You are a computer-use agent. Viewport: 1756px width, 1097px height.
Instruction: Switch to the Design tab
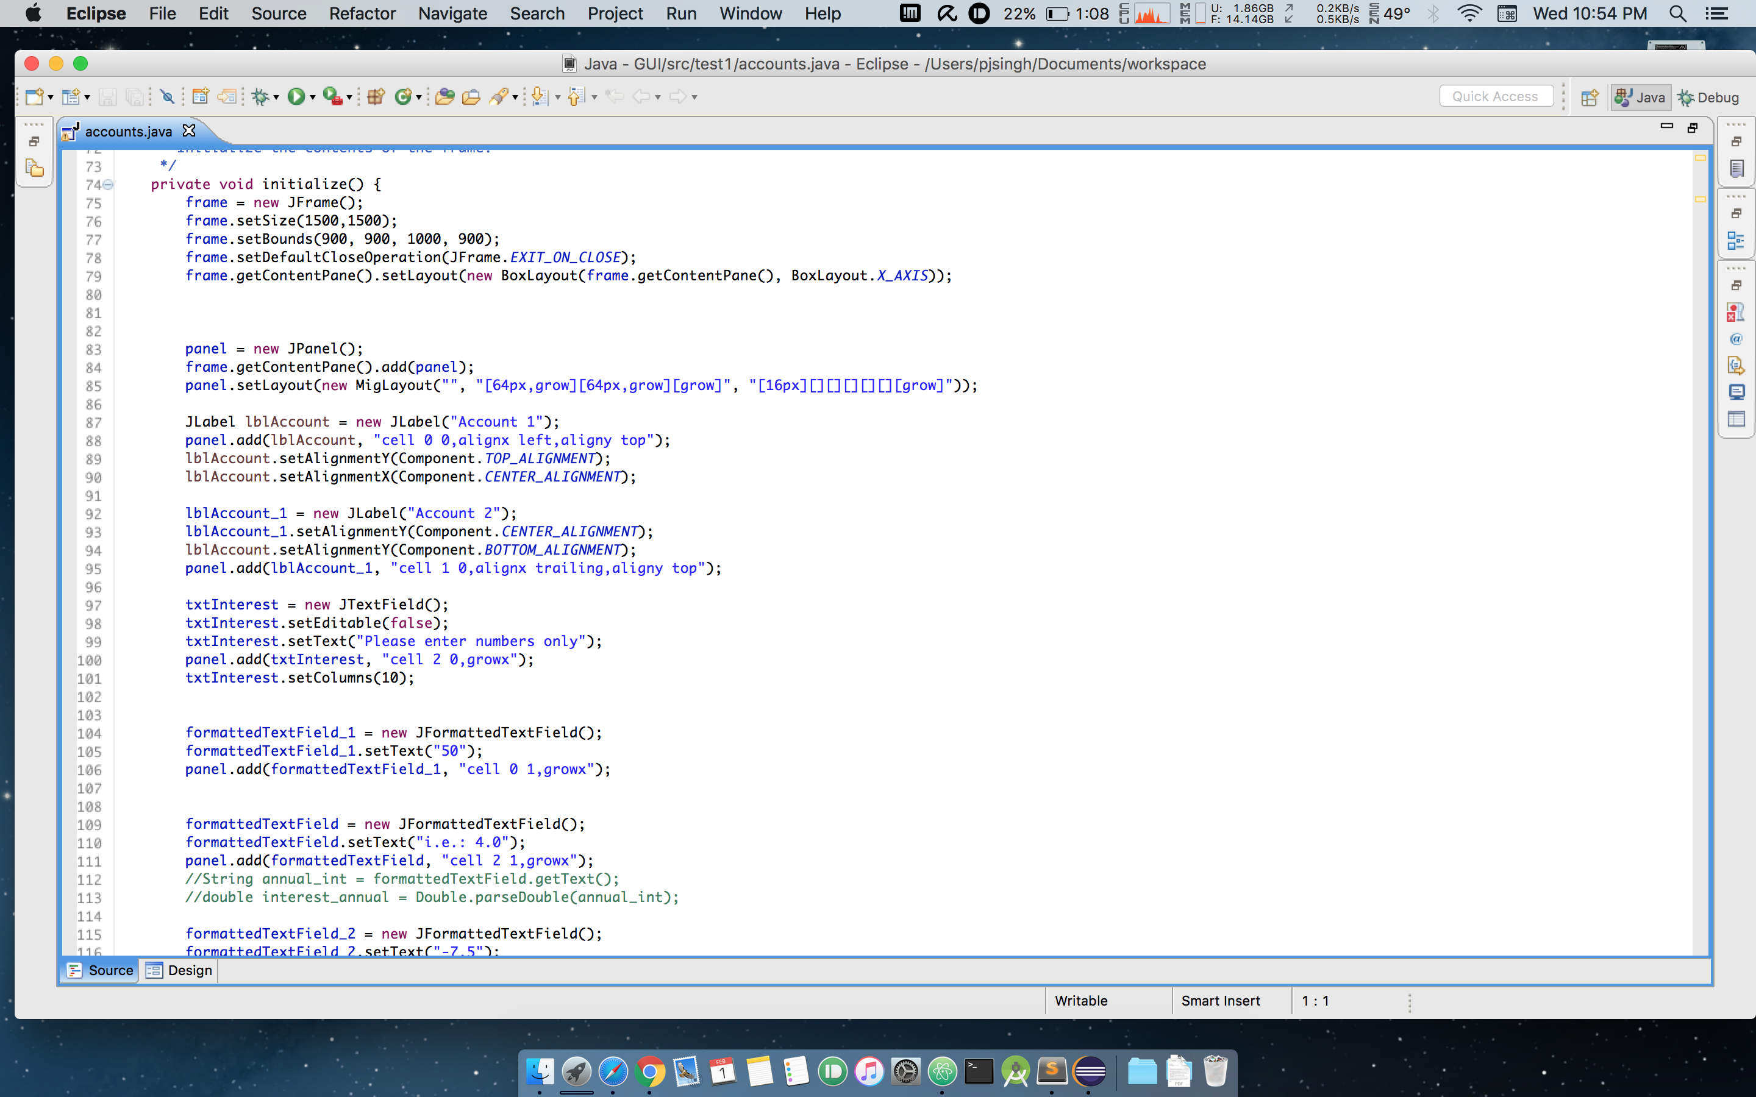179,970
